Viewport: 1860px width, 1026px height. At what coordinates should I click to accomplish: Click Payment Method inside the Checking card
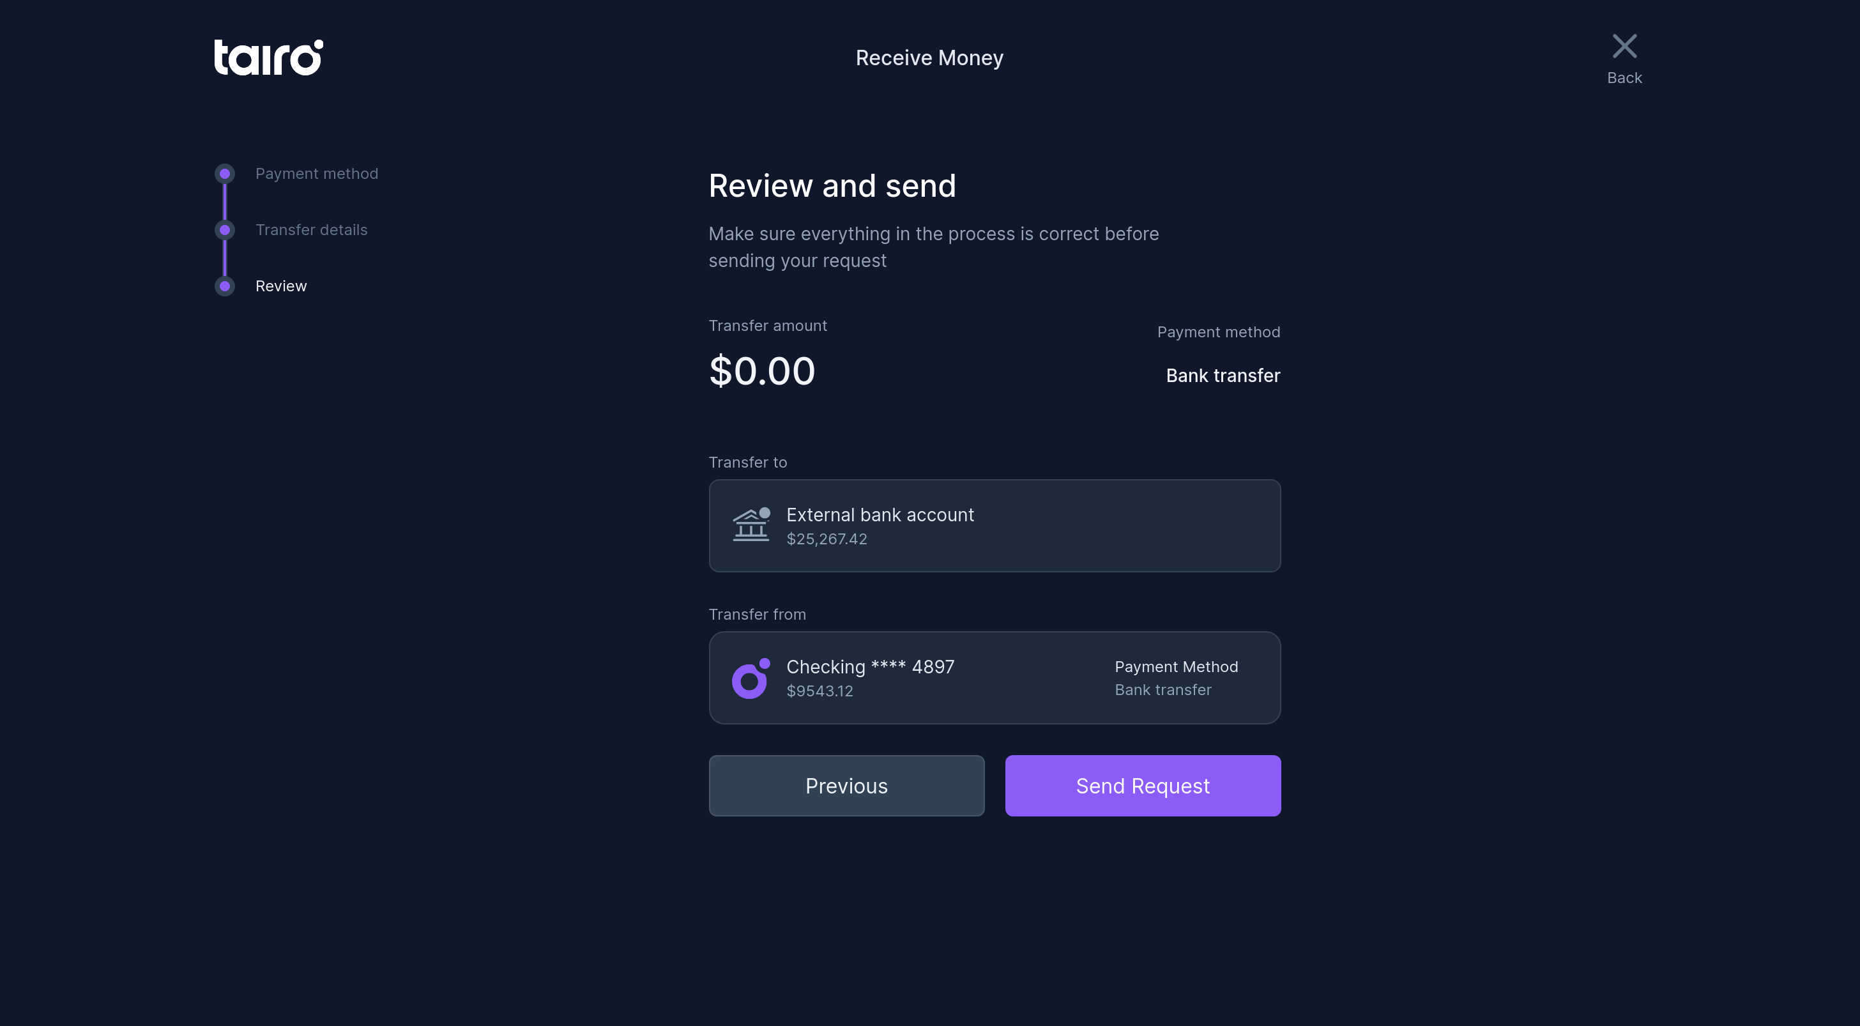tap(1175, 667)
